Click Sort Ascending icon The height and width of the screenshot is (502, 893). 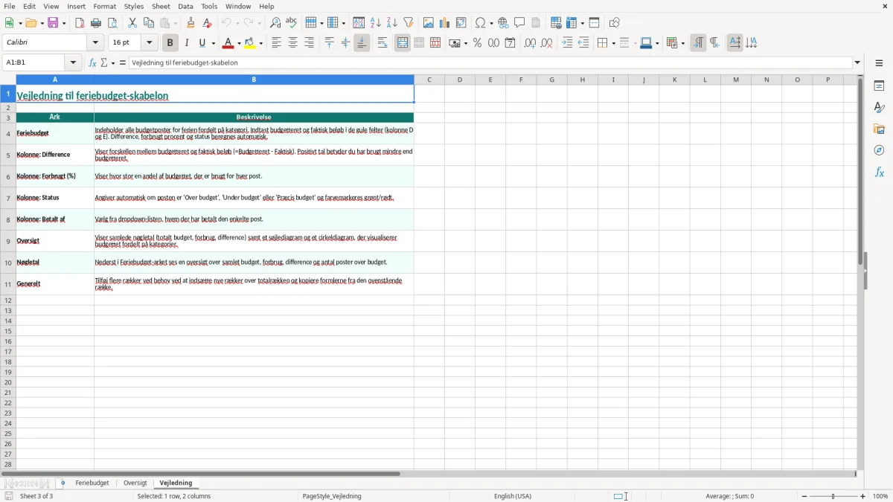point(376,23)
